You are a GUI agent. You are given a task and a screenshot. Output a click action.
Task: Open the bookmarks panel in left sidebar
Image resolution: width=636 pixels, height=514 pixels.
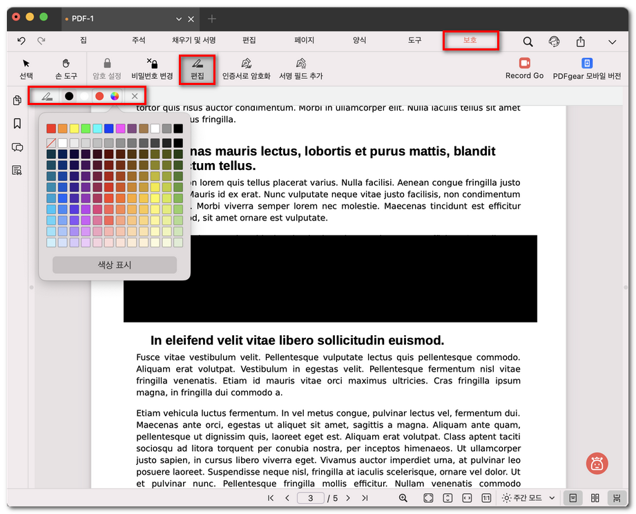(x=17, y=124)
